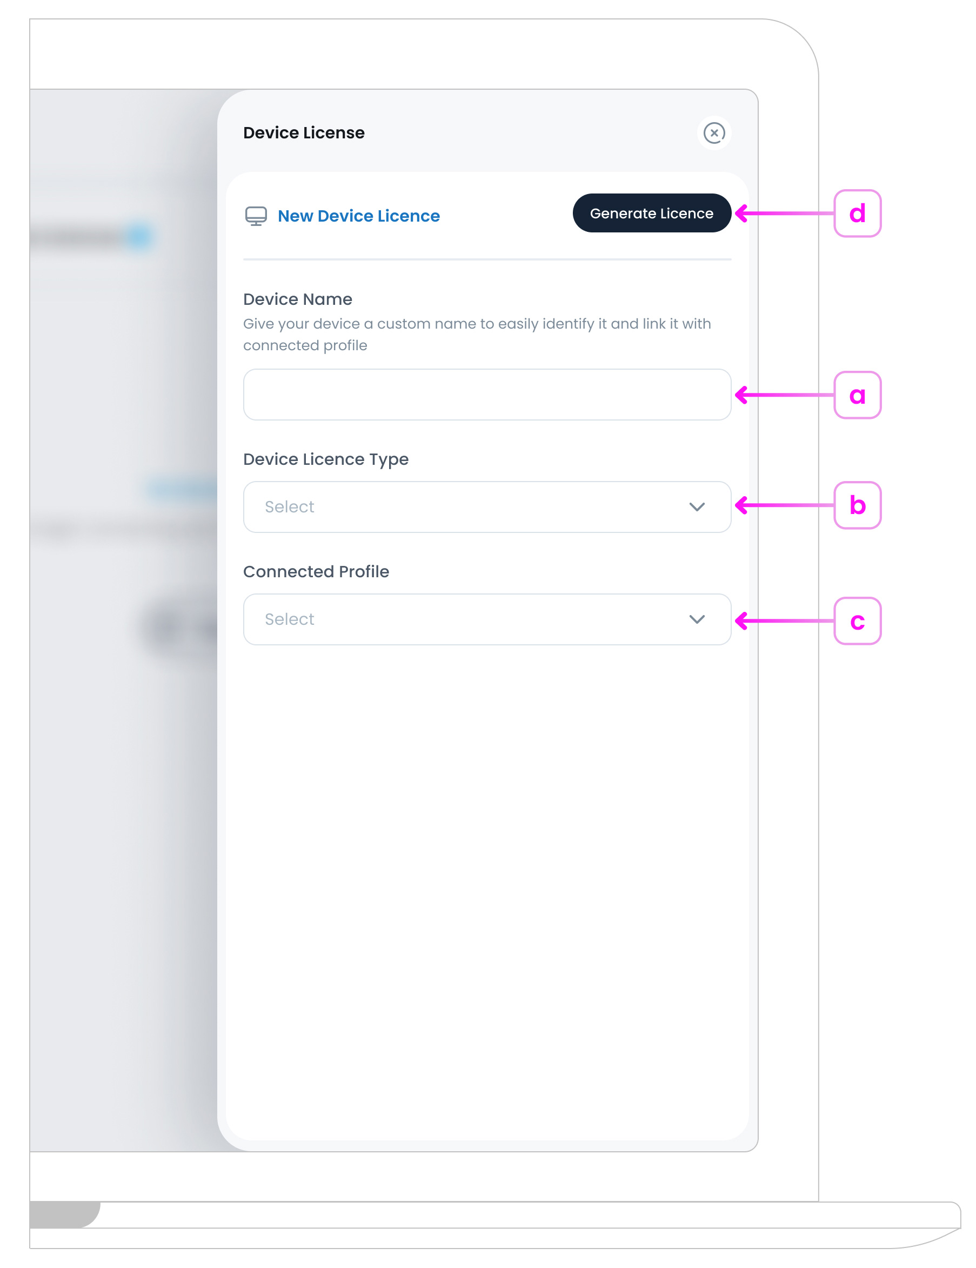Viewport: 976px width, 1268px height.
Task: Click the annotation badge labeled b
Action: (858, 505)
